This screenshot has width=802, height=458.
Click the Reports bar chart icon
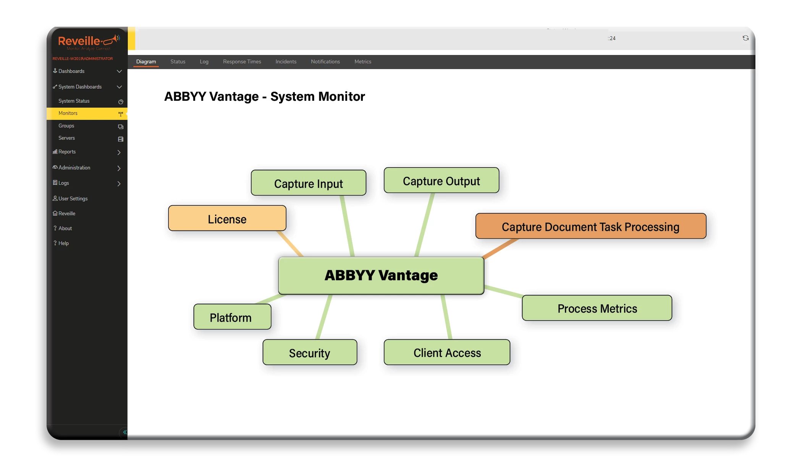(55, 152)
